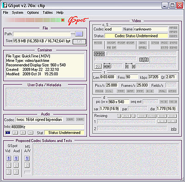185x182 pixels.
Task: Click the dar value 1.778 (16:9)
Action: pyautogui.click(x=166, y=109)
